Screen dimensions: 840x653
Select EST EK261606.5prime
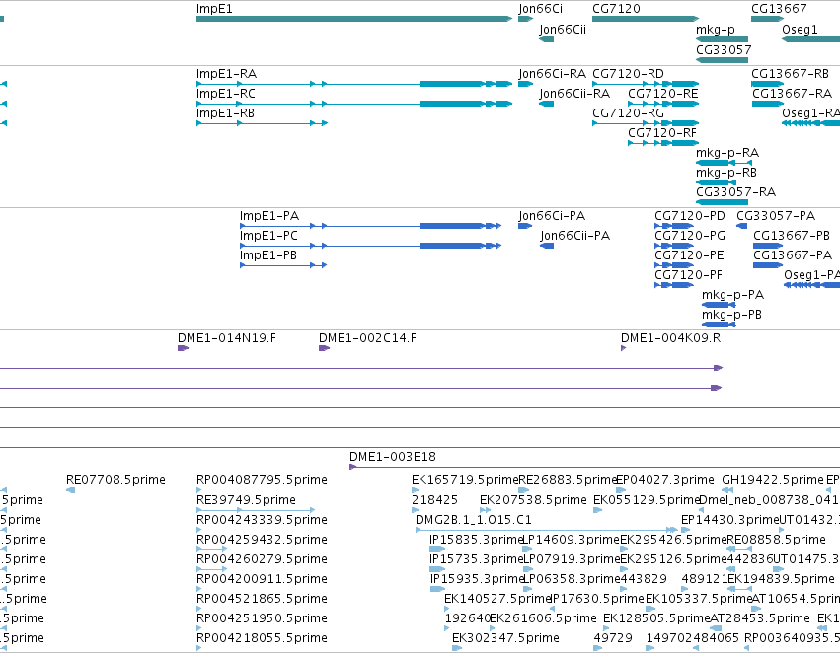point(495,628)
